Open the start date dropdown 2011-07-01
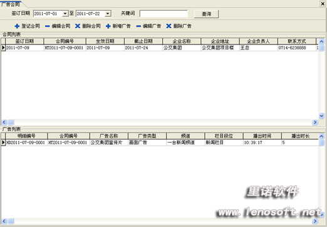 (x=65, y=14)
